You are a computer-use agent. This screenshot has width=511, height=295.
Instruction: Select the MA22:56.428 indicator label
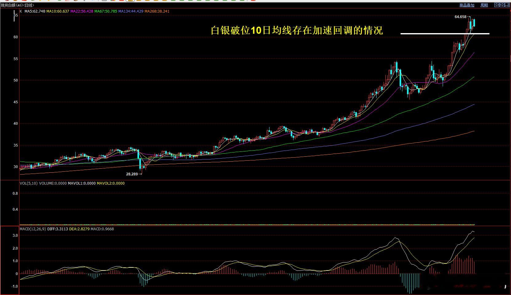82,11
